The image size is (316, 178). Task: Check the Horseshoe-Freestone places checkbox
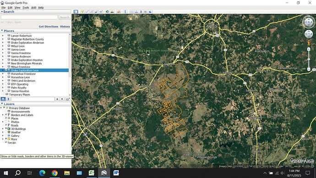[x=6, y=73]
